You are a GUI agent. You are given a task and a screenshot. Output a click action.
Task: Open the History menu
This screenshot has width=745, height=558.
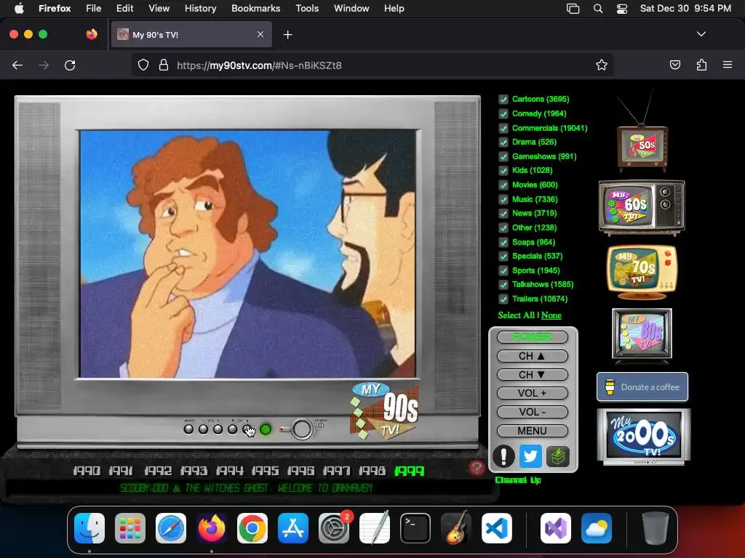coord(200,9)
